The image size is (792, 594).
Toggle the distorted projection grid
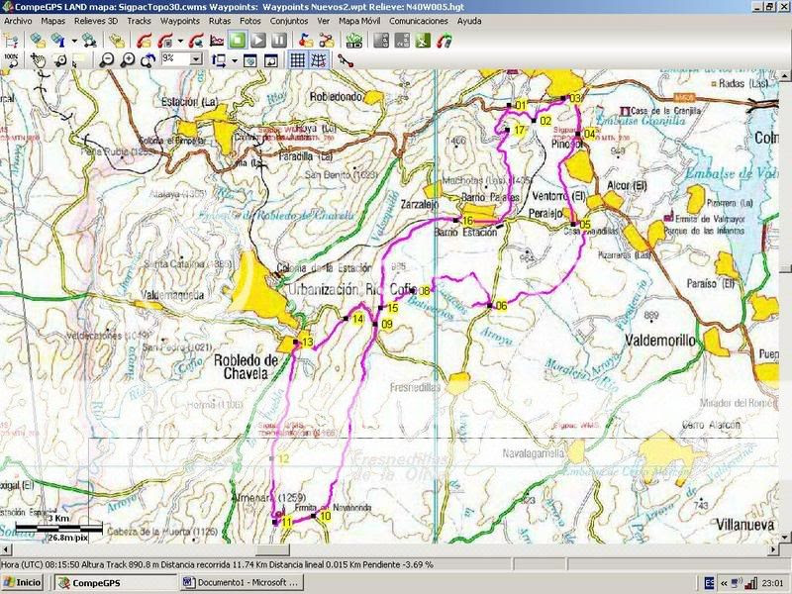(x=318, y=60)
